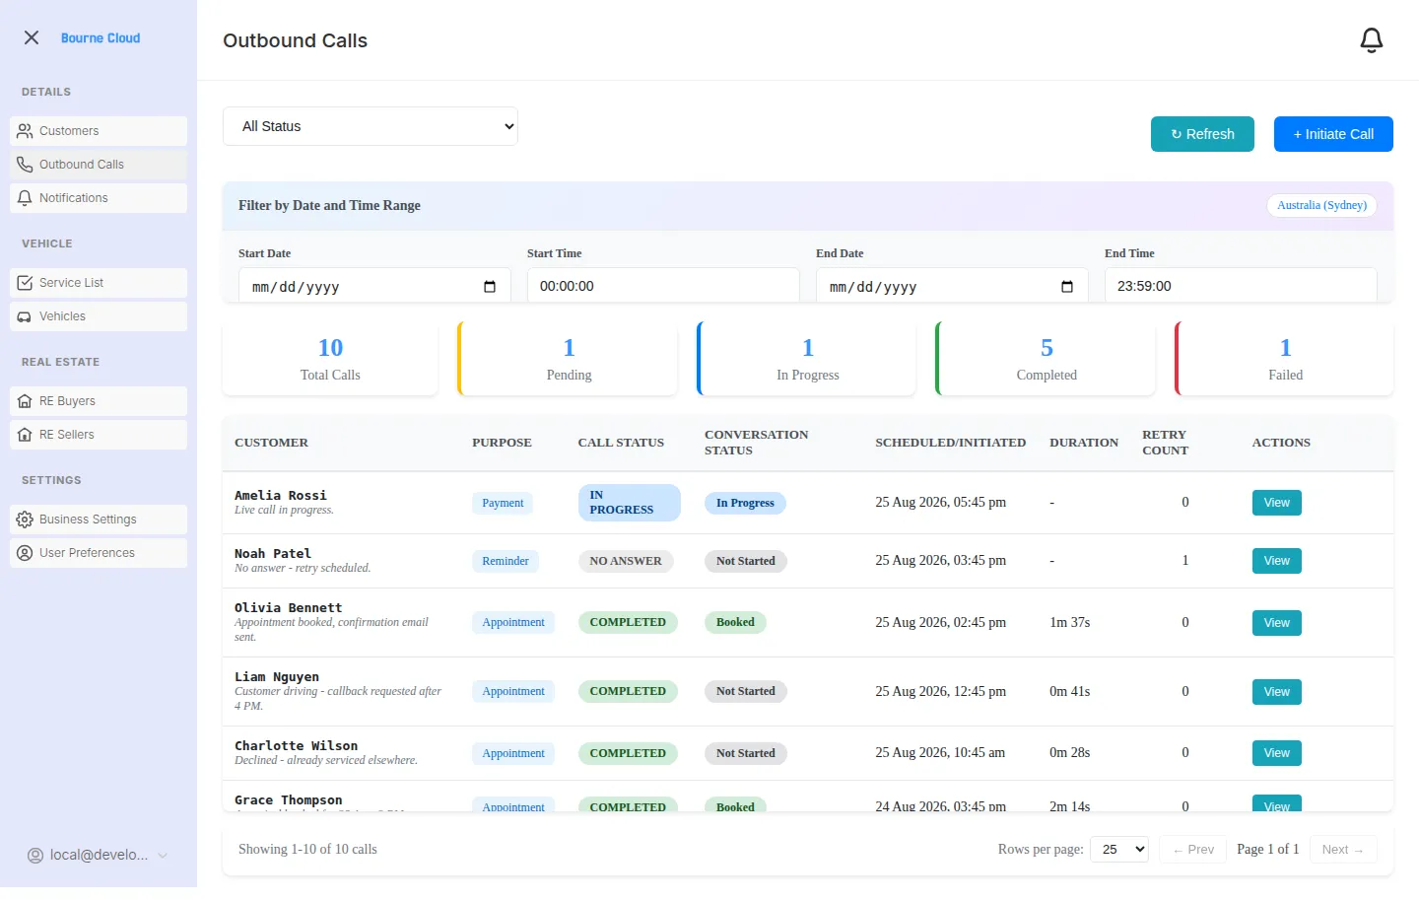1419x901 pixels.
Task: Go to Notifications in sidebar
Action: (99, 198)
